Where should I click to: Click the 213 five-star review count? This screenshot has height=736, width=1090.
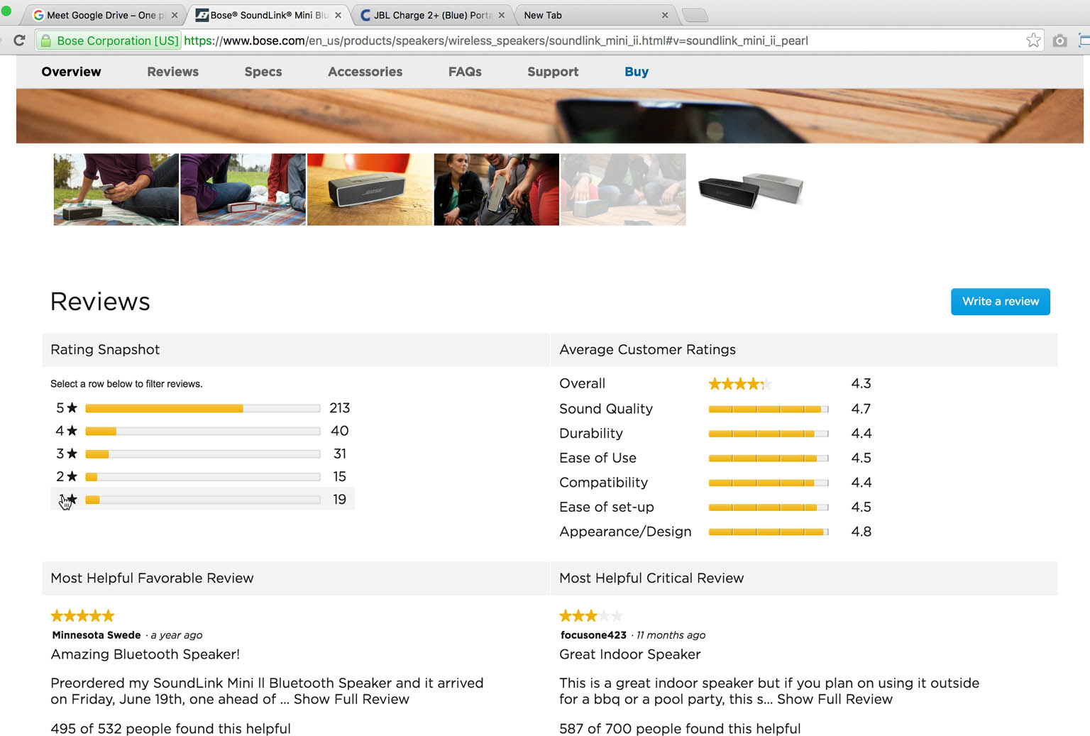[x=340, y=408]
